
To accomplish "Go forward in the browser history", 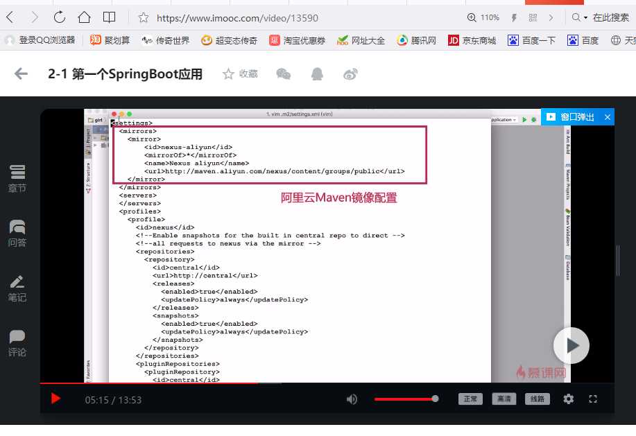I will (35, 17).
